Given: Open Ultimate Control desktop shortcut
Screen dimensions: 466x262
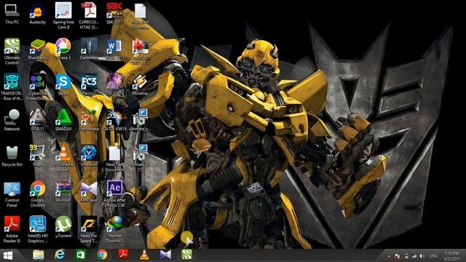Looking at the screenshot, I should 12,52.
